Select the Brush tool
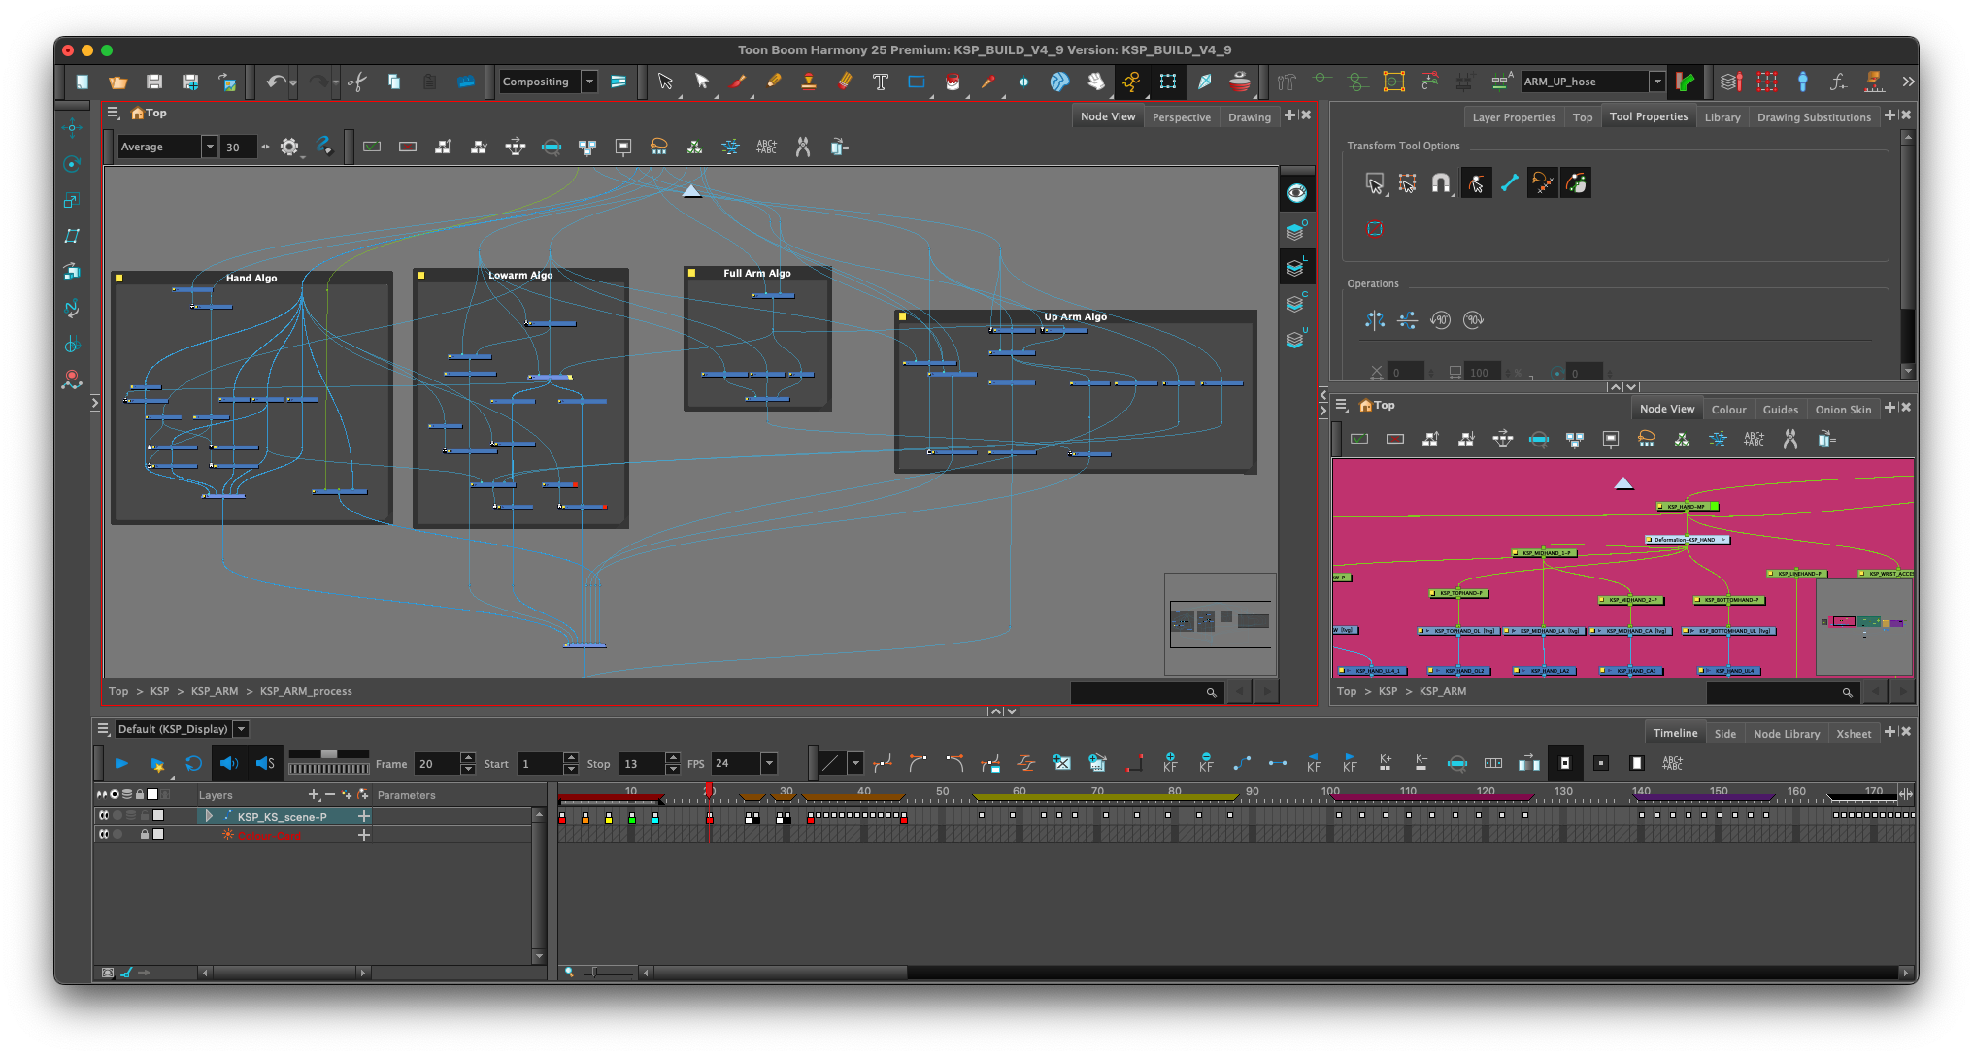 [x=739, y=82]
